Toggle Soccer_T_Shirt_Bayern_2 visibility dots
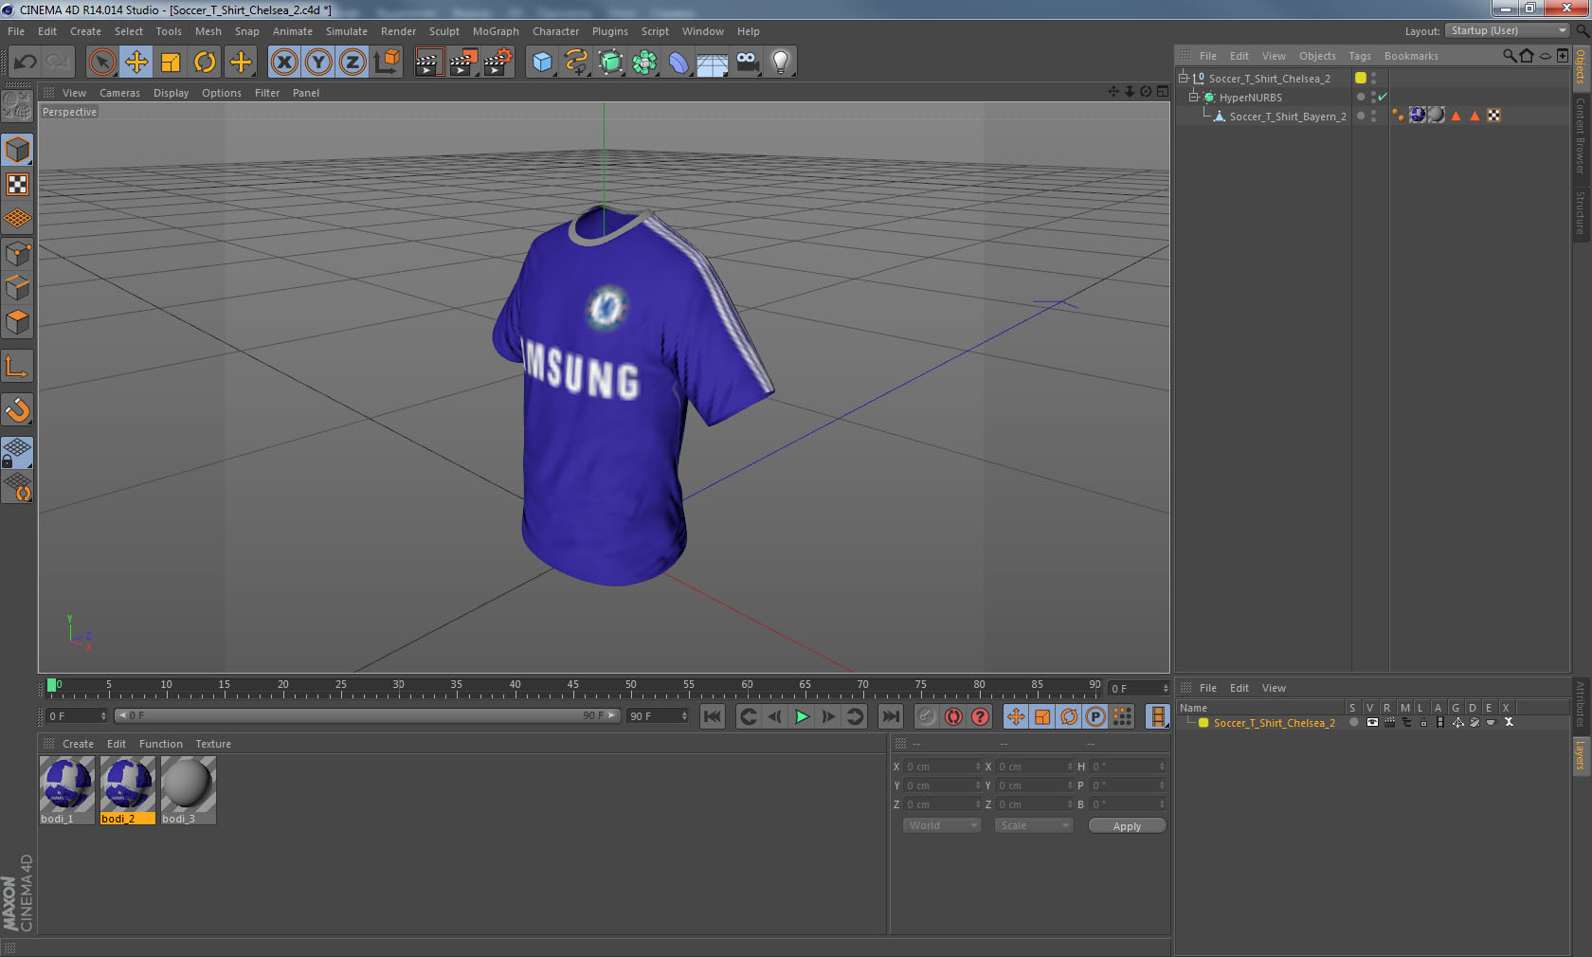Viewport: 1592px width, 957px height. [1373, 116]
